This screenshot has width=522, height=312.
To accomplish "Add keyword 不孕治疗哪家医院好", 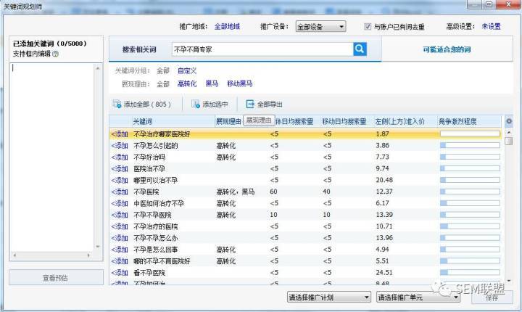I will point(120,134).
